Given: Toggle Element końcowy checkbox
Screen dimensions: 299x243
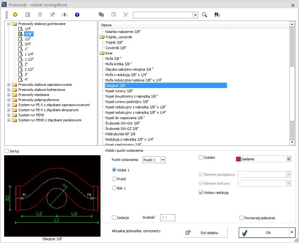Looking at the screenshot, I should click(x=201, y=183).
